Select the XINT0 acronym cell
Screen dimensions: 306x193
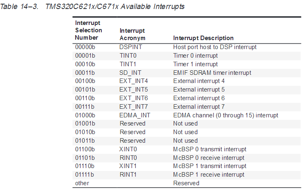coord(129,149)
